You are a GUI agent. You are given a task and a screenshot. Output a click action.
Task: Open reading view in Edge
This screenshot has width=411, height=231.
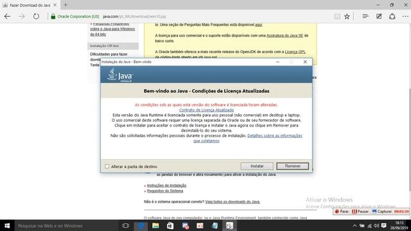click(337, 17)
